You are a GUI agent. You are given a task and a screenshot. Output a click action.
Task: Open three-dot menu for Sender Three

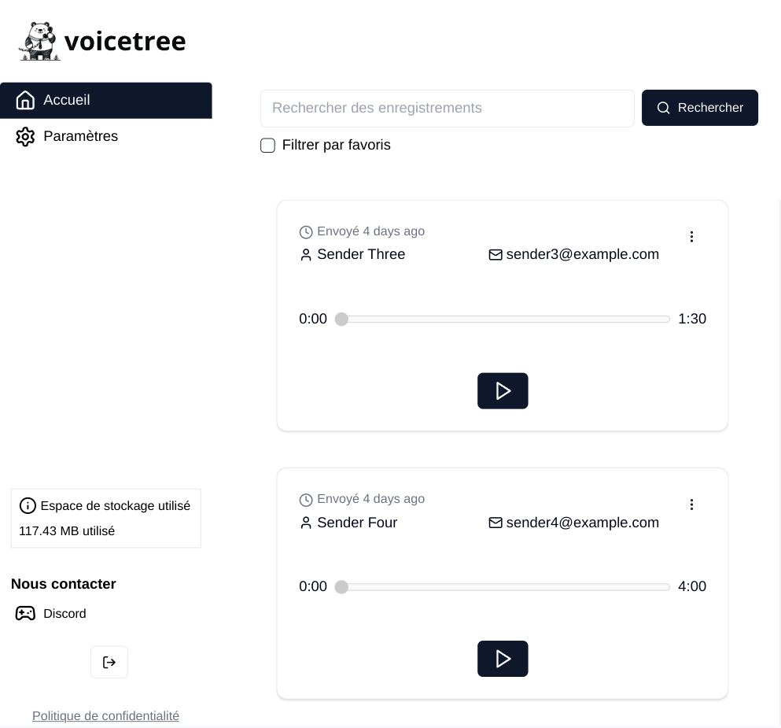click(691, 237)
